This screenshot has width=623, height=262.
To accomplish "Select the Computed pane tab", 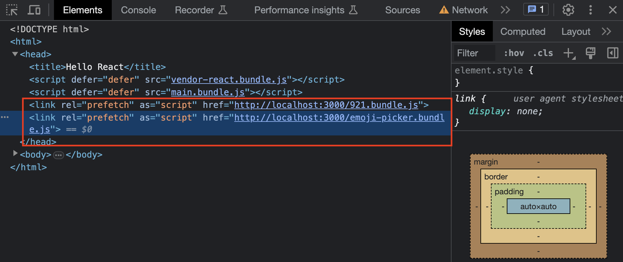I will [523, 31].
